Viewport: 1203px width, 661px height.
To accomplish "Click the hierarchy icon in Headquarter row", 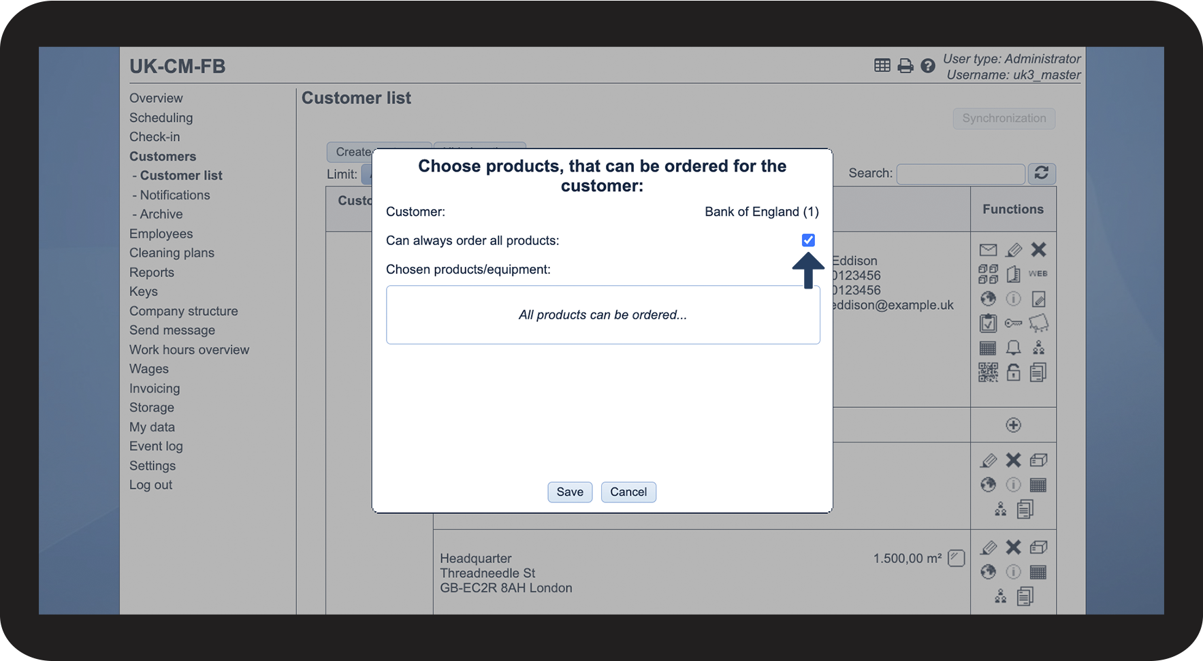I will [1001, 596].
